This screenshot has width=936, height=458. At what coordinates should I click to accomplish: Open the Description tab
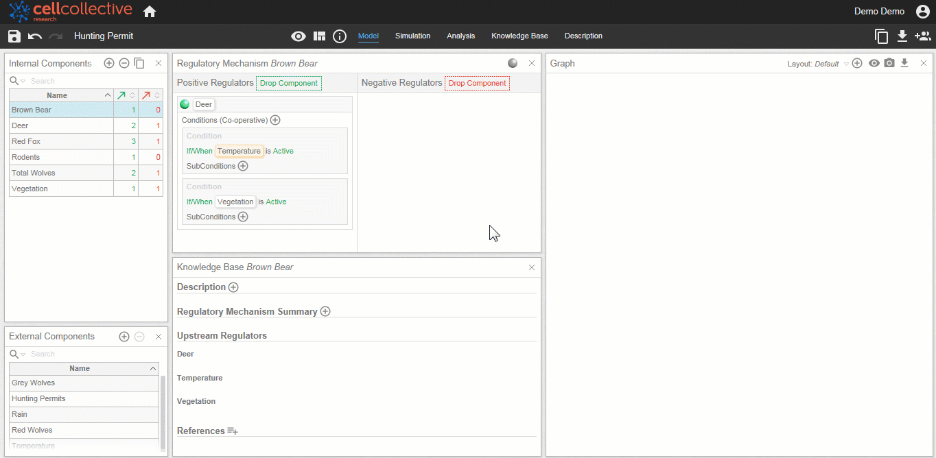click(583, 36)
